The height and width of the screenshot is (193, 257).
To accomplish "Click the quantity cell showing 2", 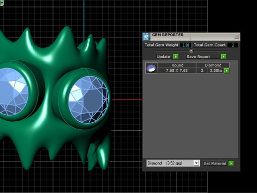I will [202, 71].
